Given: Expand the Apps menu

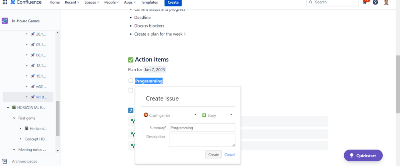Looking at the screenshot, I should pyautogui.click(x=130, y=2).
